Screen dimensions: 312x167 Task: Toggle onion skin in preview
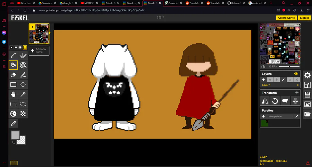point(263,66)
